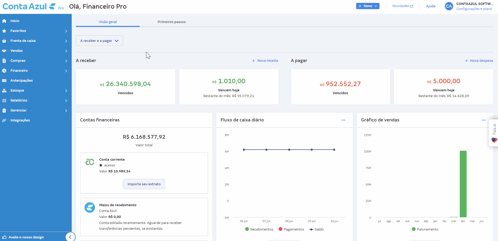Click the thumbs-up Avalie o nosso design icon
498x241 pixels.
click(4, 237)
